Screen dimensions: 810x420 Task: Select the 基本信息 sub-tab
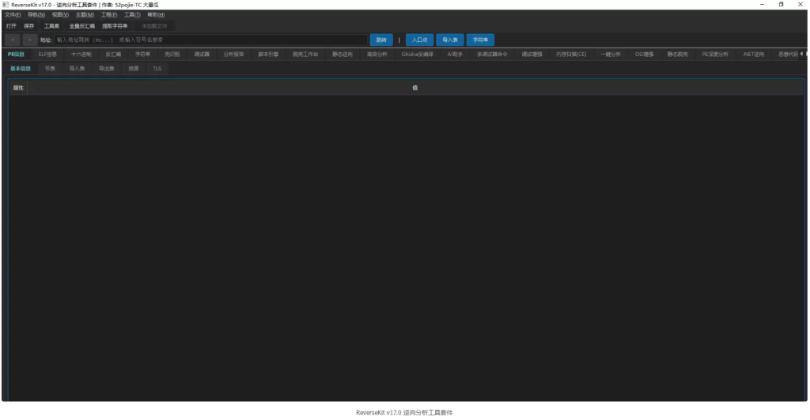[x=21, y=69]
